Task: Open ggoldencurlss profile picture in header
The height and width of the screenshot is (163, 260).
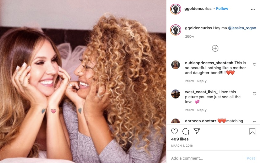Action: pyautogui.click(x=175, y=9)
